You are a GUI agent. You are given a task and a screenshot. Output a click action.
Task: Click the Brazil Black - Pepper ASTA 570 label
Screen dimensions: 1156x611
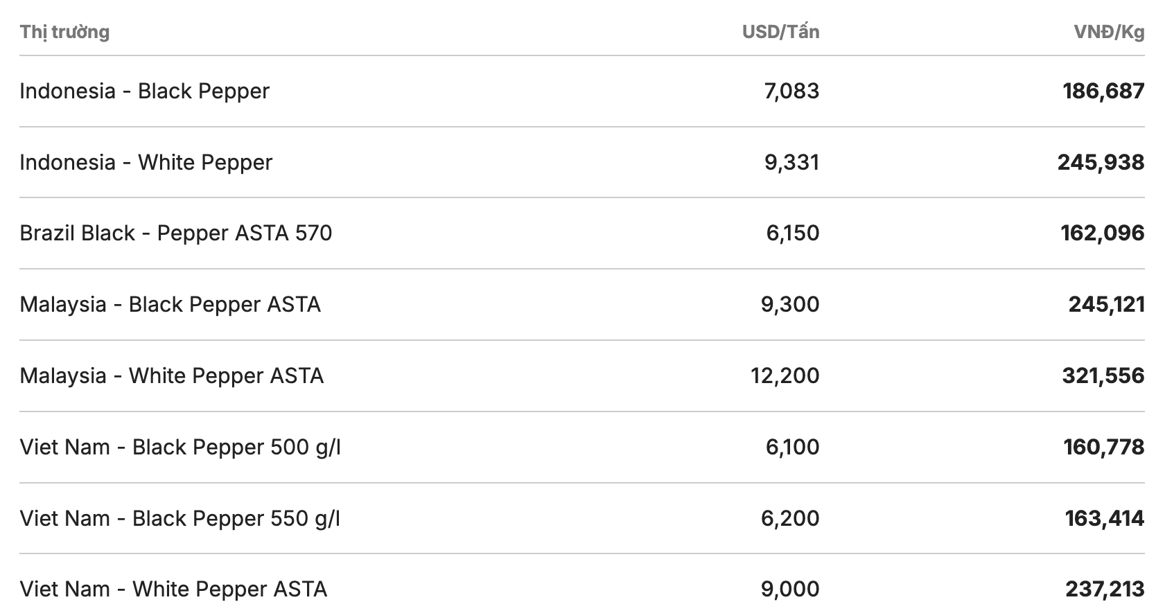click(x=175, y=233)
